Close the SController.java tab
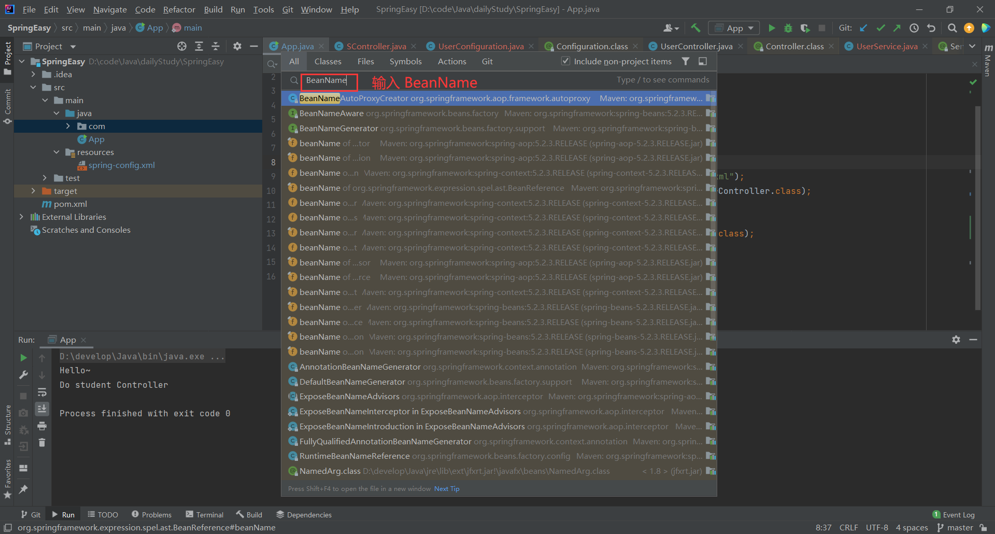Viewport: 995px width, 534px height. point(414,46)
